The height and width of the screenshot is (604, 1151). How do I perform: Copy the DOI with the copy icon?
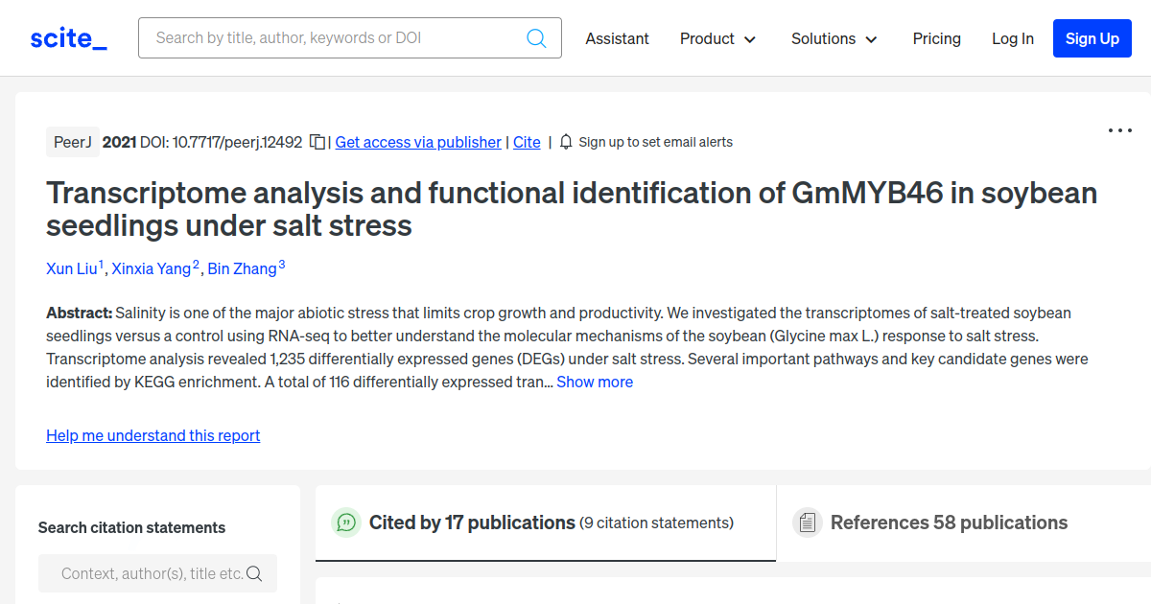(317, 142)
